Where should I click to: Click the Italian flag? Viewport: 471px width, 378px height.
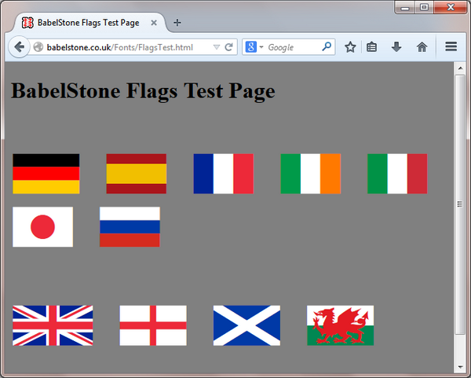(x=397, y=174)
